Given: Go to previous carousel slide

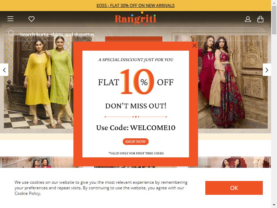Looking at the screenshot, I should tap(4, 70).
